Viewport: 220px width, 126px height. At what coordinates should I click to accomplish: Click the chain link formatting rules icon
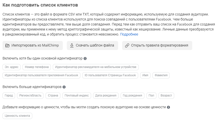pos(127,45)
